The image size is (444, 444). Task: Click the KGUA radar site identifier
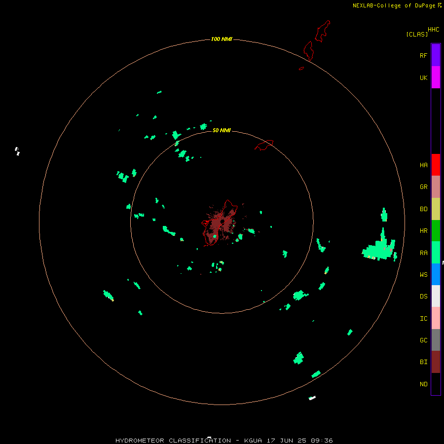tap(253, 441)
